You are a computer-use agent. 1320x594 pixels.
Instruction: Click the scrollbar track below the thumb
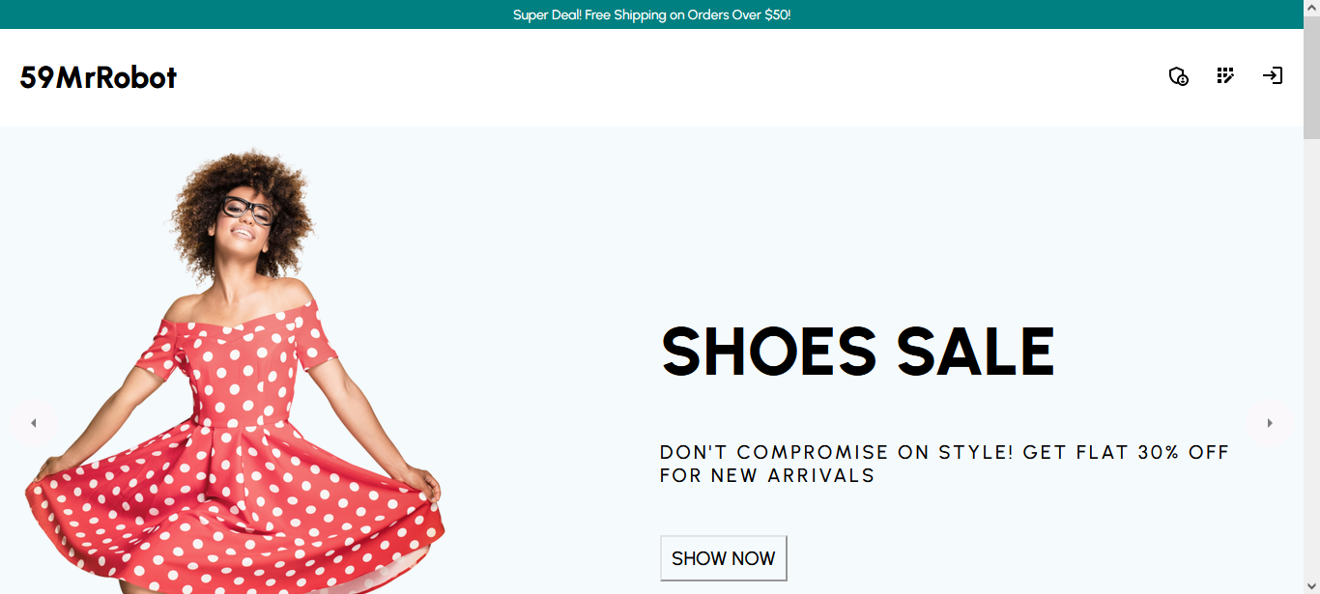point(1311,386)
